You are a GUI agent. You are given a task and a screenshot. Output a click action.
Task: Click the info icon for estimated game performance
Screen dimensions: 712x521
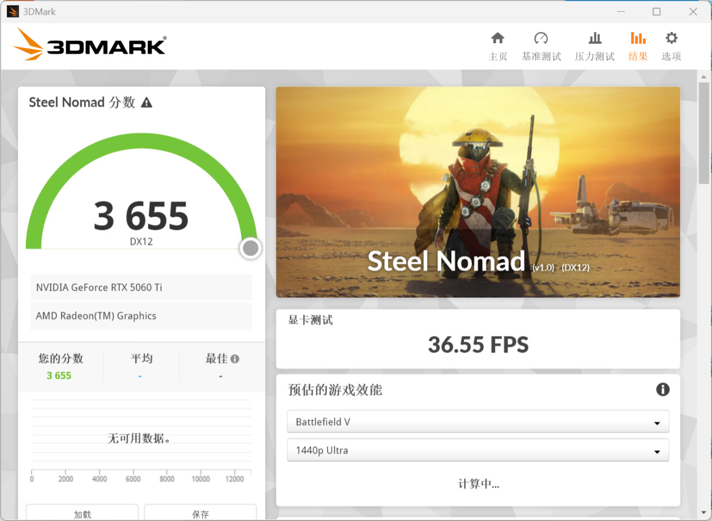(663, 389)
